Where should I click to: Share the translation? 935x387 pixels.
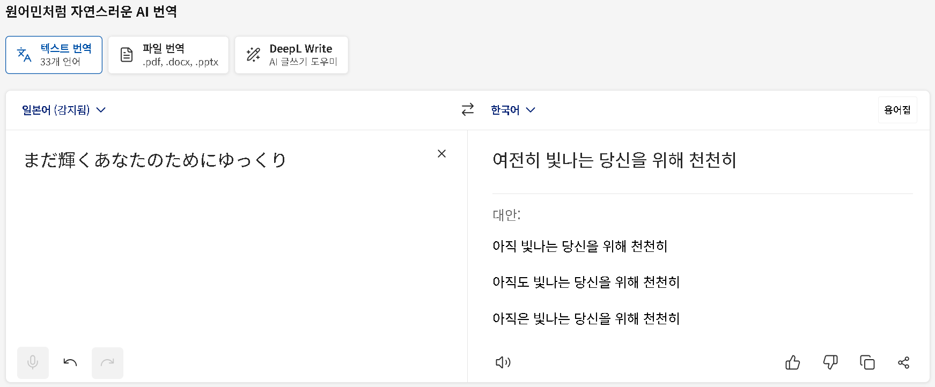[904, 362]
